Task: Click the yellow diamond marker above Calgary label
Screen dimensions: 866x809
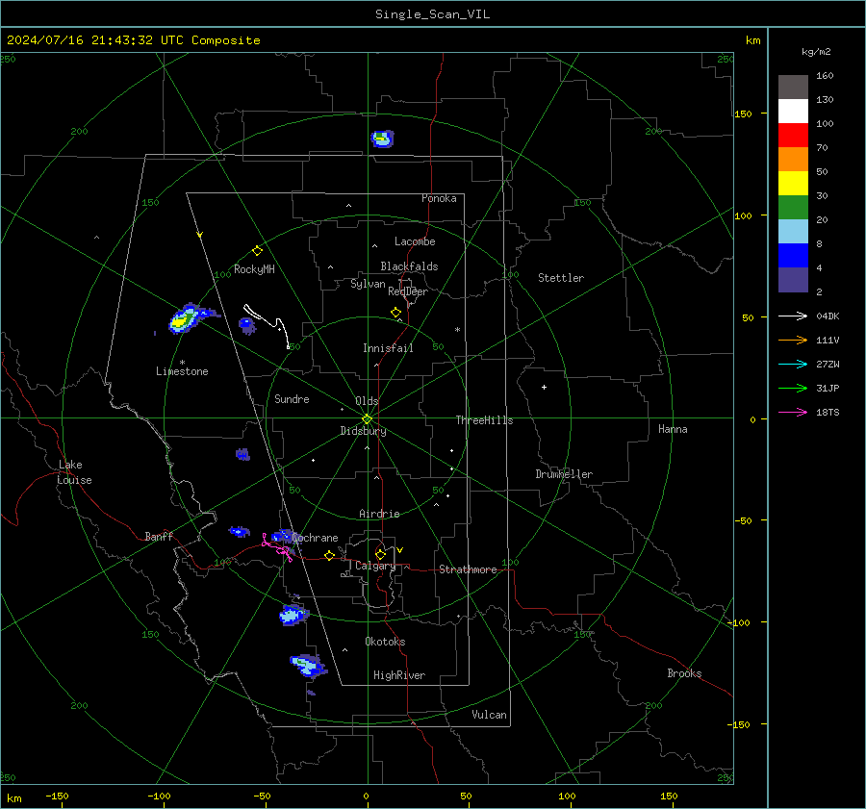Action: point(380,554)
